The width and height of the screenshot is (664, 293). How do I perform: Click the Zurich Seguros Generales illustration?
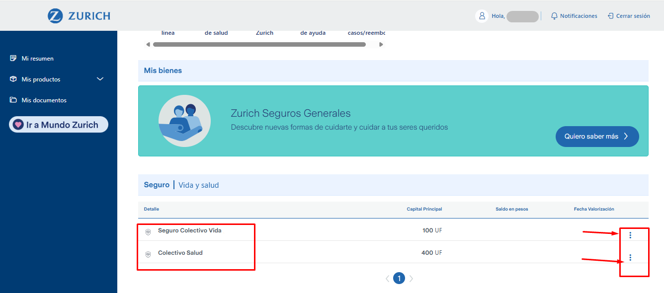point(184,121)
